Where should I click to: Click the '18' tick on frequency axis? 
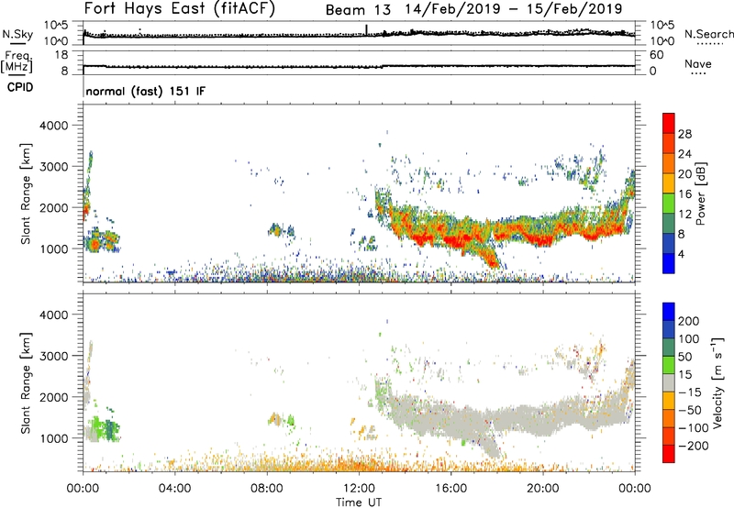coord(61,55)
